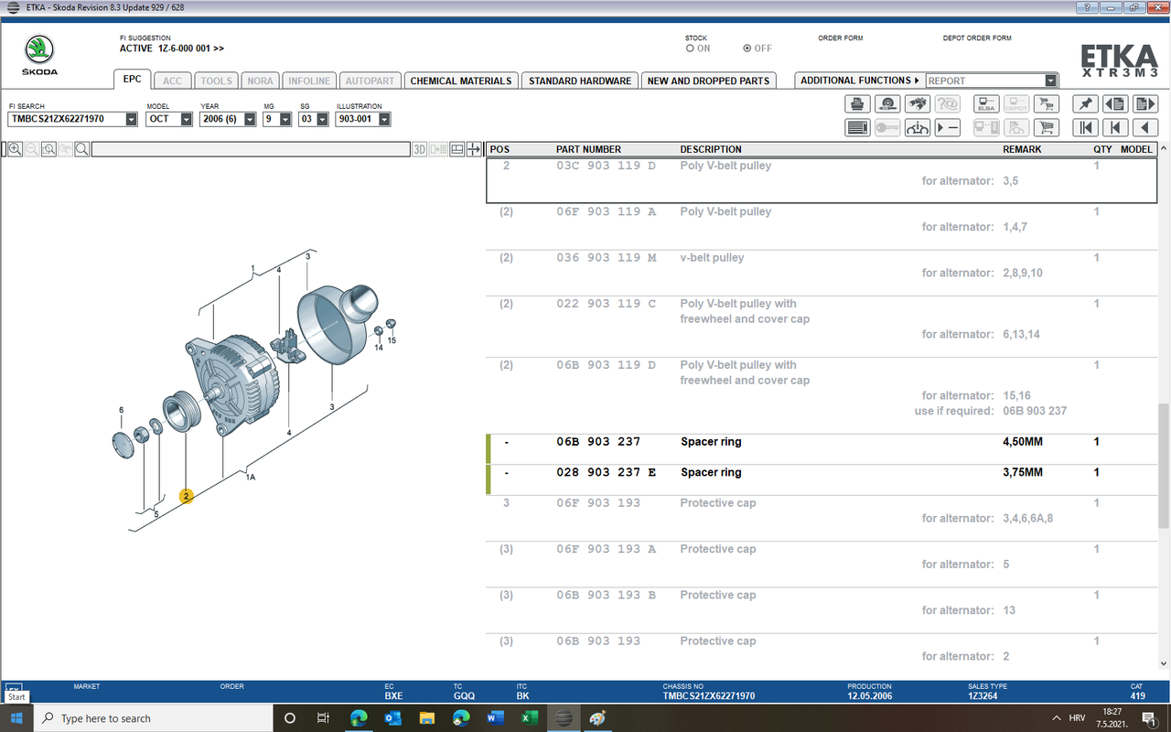1171x732 pixels.
Task: Click the Depot Order Form link
Action: (x=977, y=38)
